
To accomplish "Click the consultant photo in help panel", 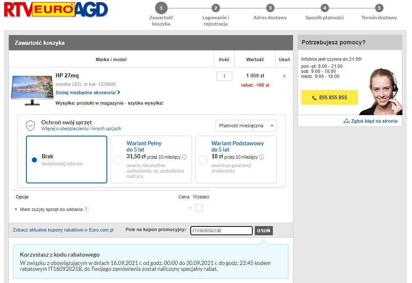I will (381, 91).
